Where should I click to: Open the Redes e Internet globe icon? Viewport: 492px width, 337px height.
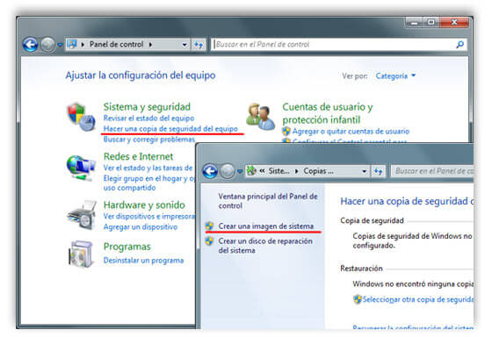[81, 168]
